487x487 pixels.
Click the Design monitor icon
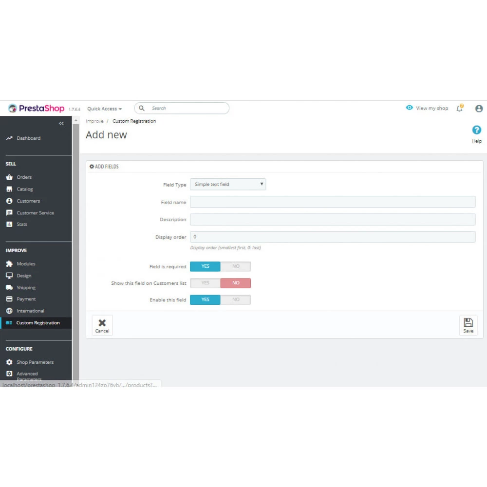point(9,276)
